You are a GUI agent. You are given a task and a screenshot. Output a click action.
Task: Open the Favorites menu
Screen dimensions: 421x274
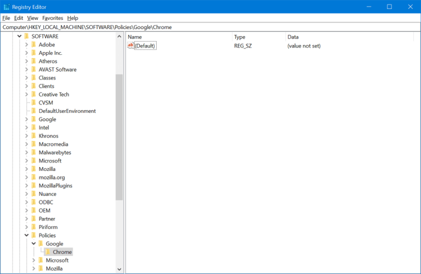tap(53, 18)
